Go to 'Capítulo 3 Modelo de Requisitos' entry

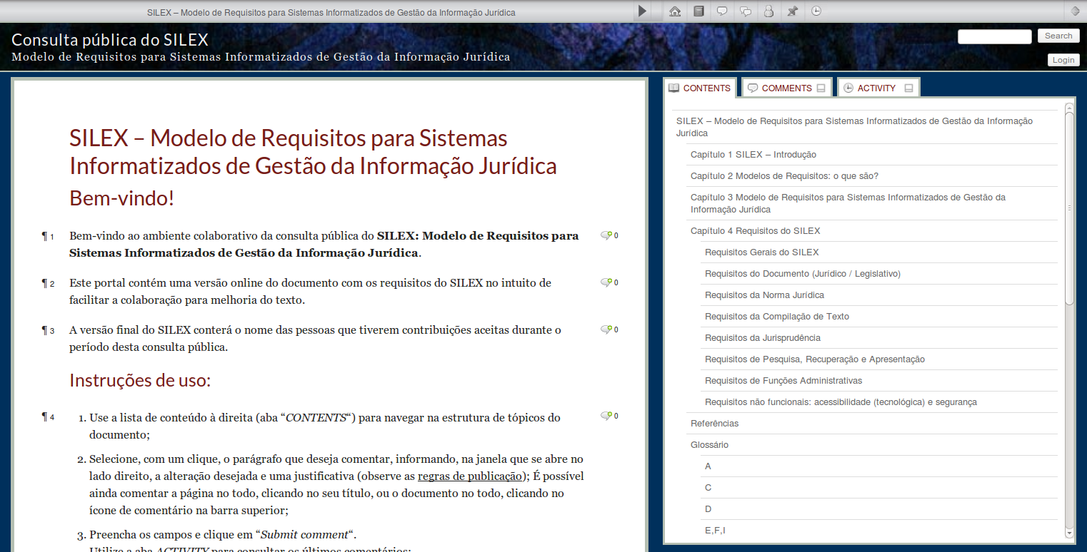872,203
